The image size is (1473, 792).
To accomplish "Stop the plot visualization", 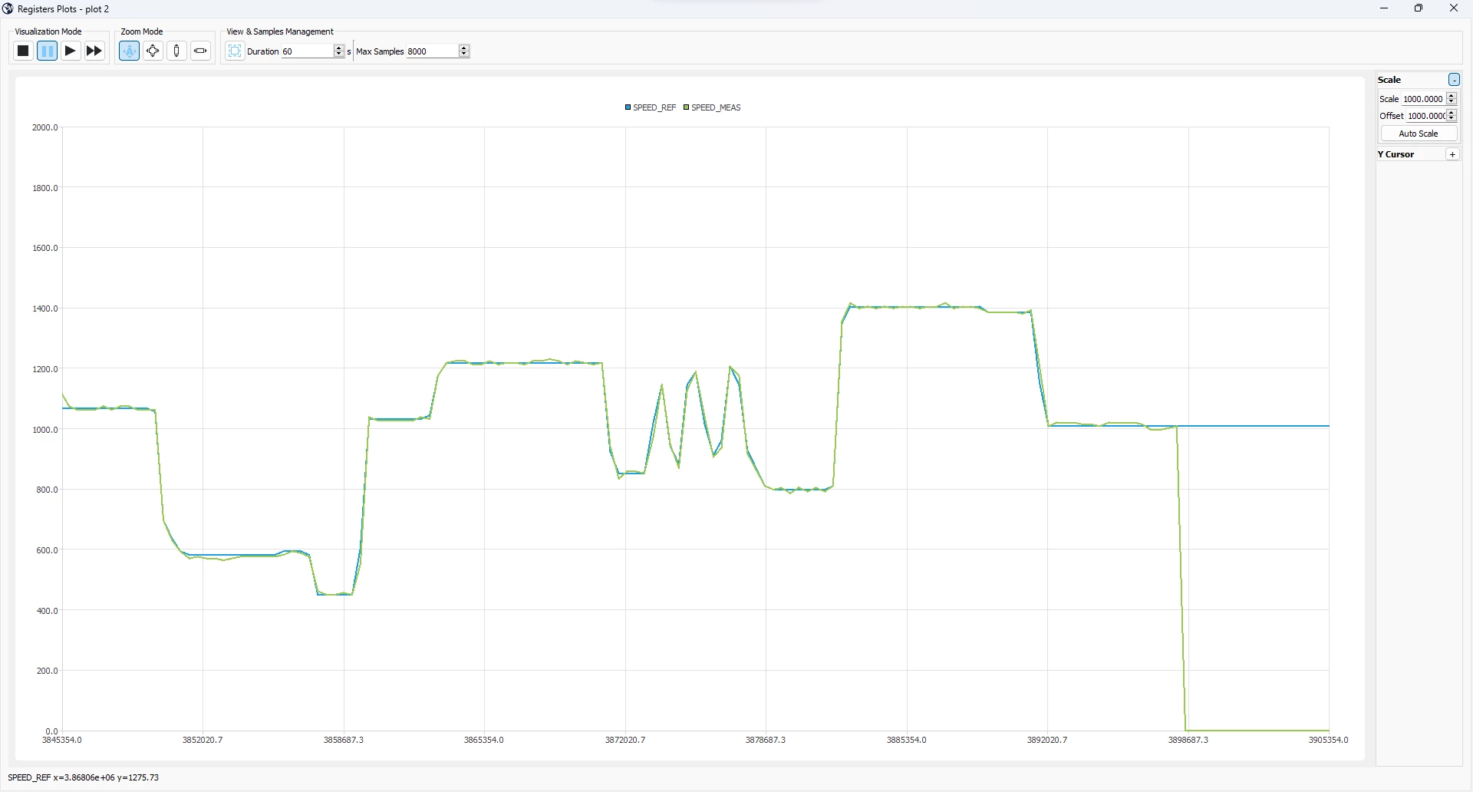I will tap(23, 51).
